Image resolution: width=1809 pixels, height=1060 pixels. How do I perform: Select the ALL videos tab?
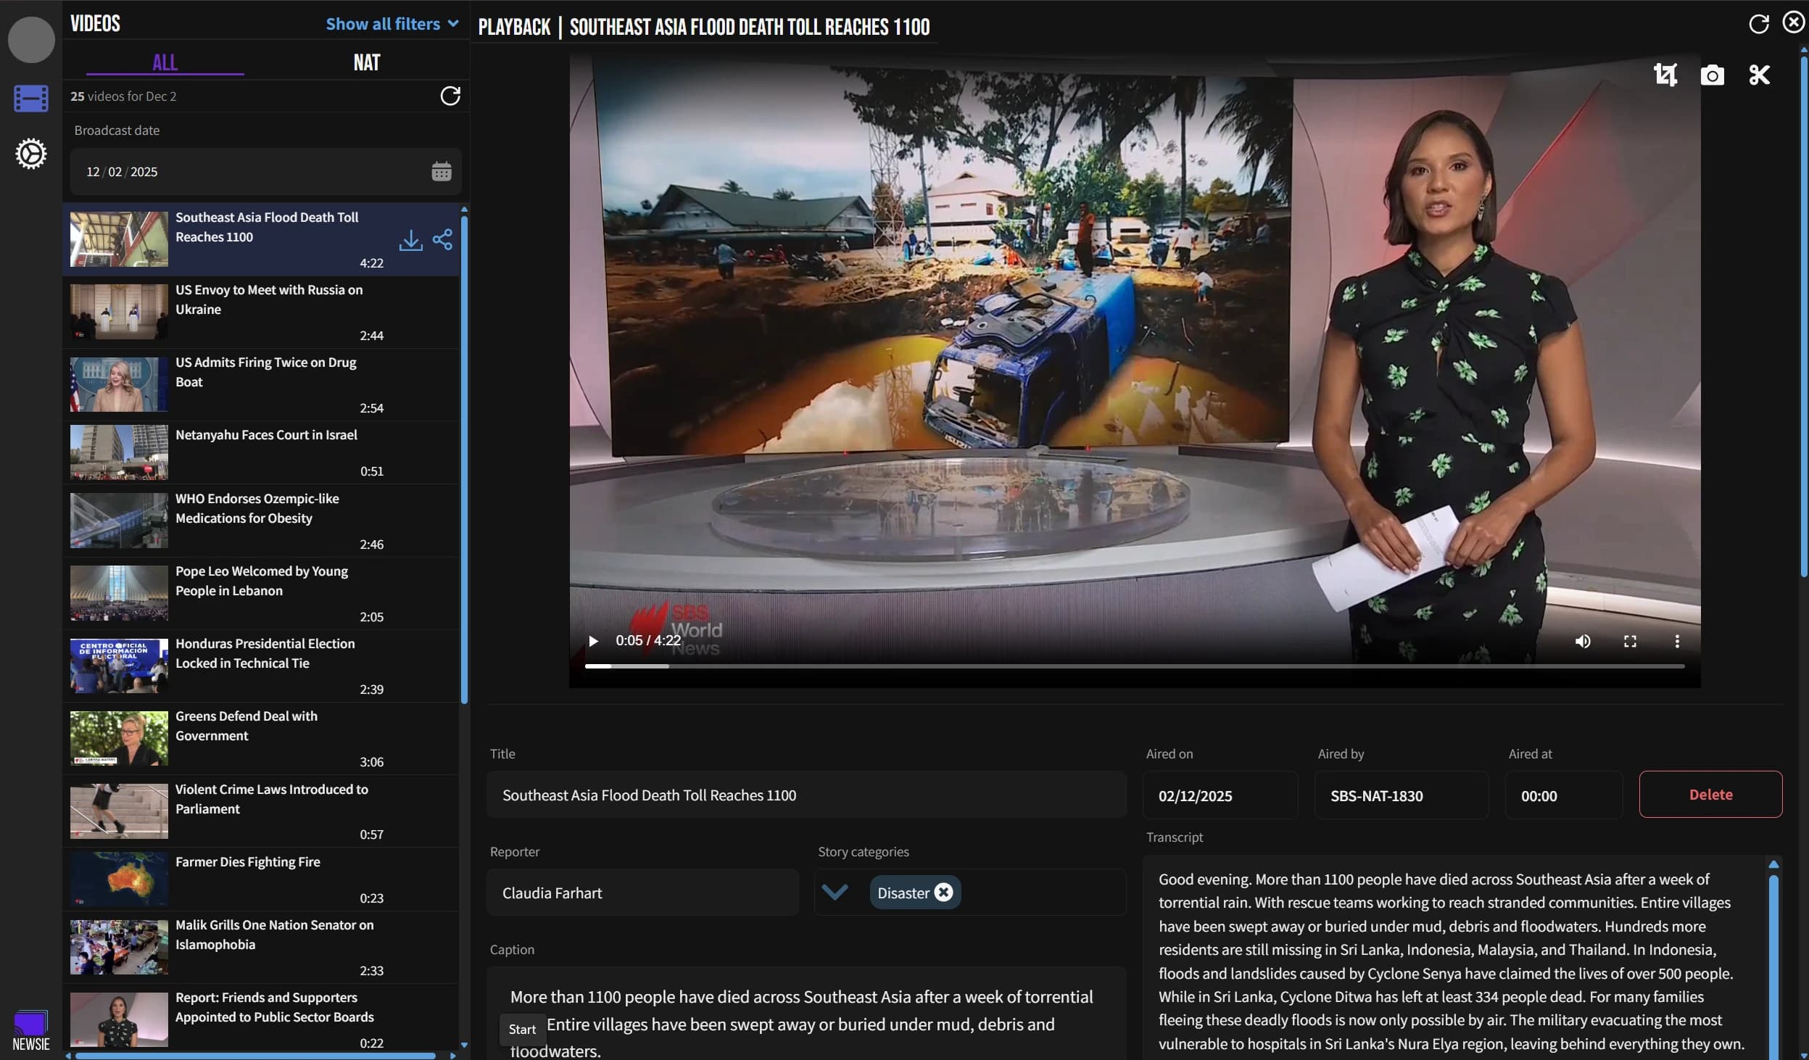[x=165, y=62]
